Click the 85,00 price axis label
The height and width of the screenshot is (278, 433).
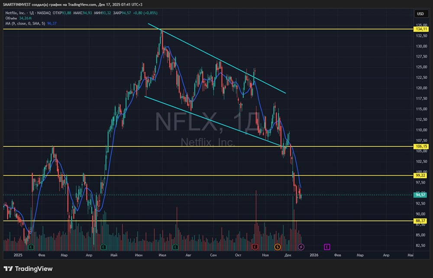[x=420, y=235]
